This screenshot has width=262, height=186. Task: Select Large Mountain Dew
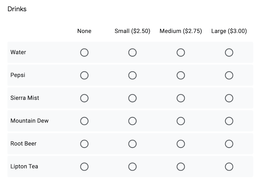[x=229, y=121]
